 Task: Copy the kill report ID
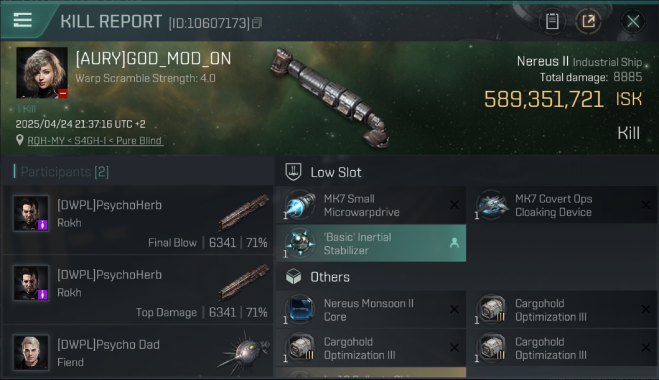pos(257,23)
